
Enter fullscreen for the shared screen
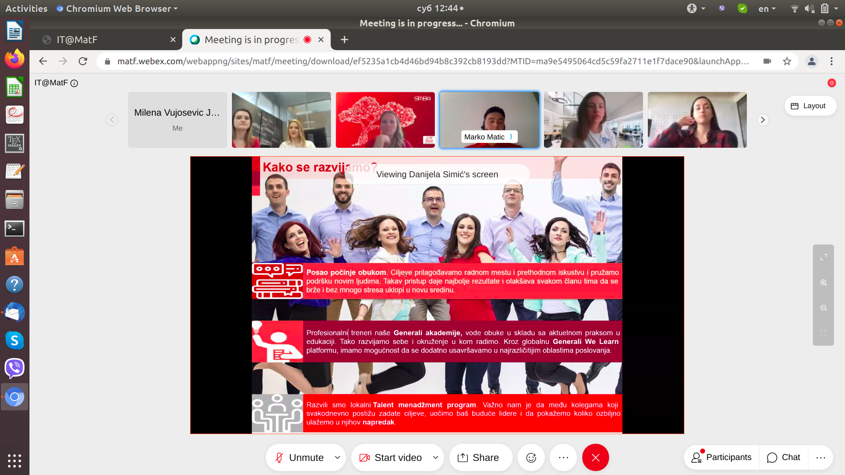click(823, 257)
